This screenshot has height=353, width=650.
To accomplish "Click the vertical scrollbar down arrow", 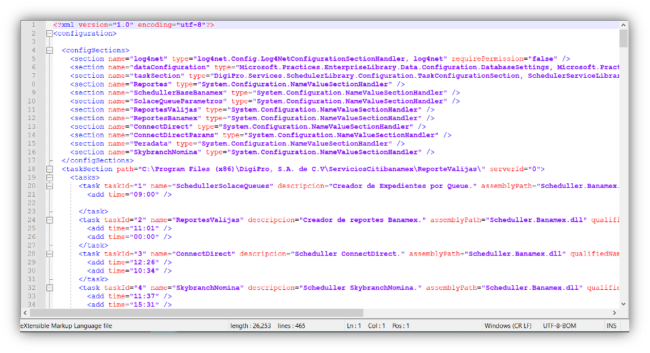I will click(x=624, y=303).
